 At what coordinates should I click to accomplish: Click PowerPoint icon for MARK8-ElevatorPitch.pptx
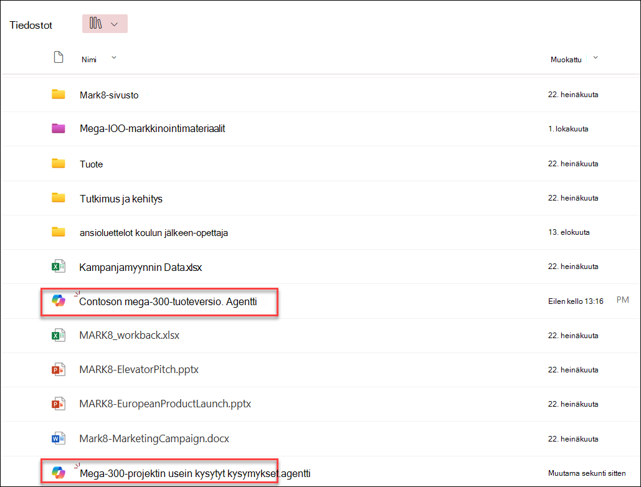pyautogui.click(x=59, y=369)
